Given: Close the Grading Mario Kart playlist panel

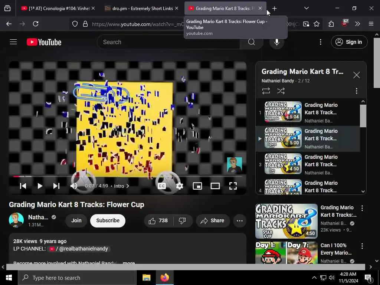Looking at the screenshot, I should [357, 75].
